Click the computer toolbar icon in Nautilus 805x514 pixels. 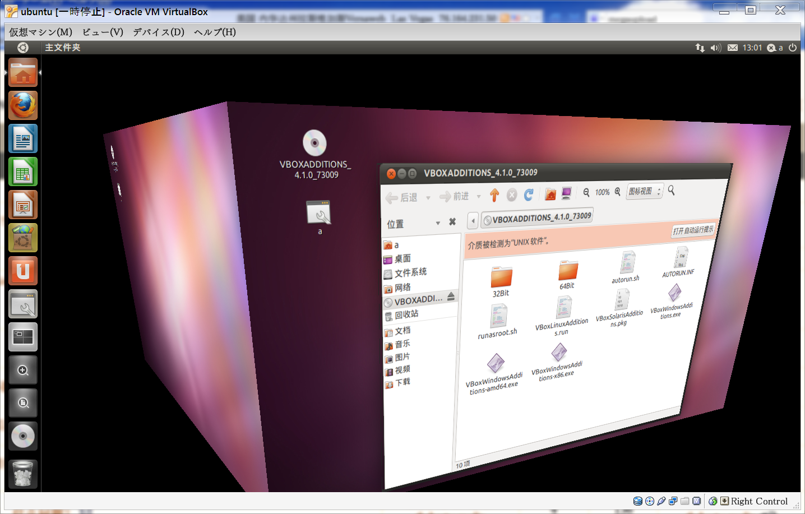coord(567,193)
